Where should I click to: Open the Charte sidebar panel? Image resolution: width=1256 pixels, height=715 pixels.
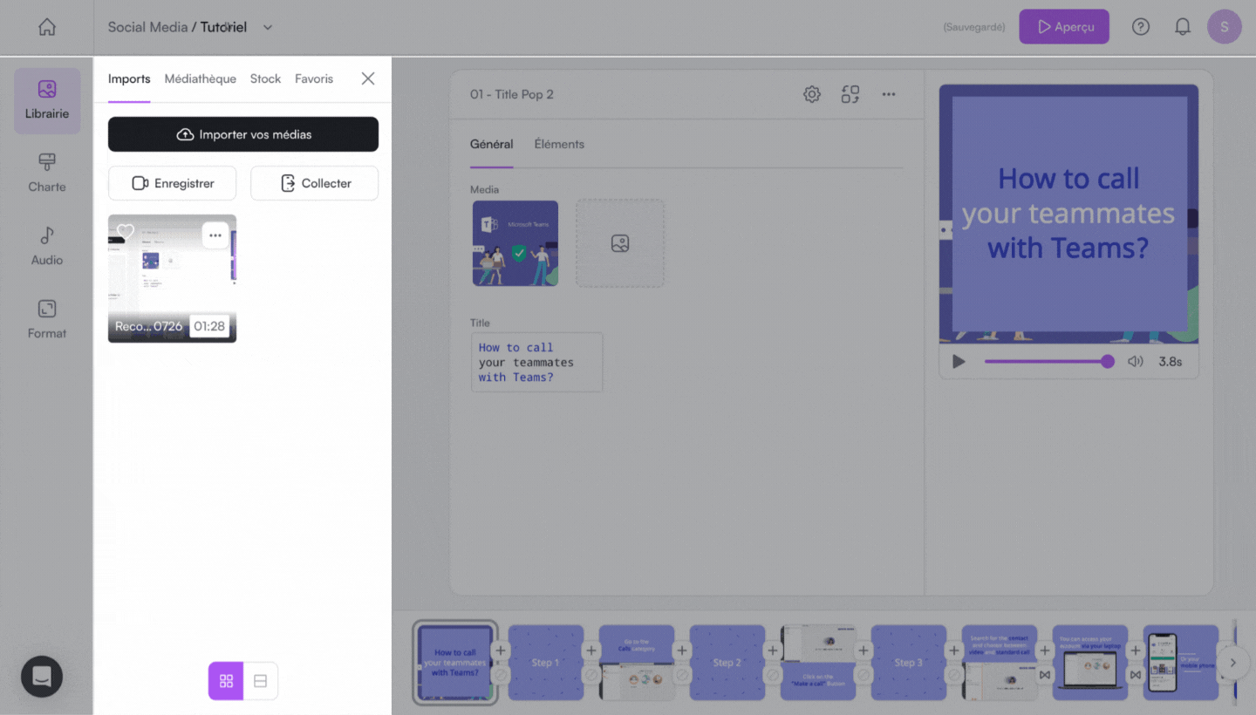tap(47, 174)
